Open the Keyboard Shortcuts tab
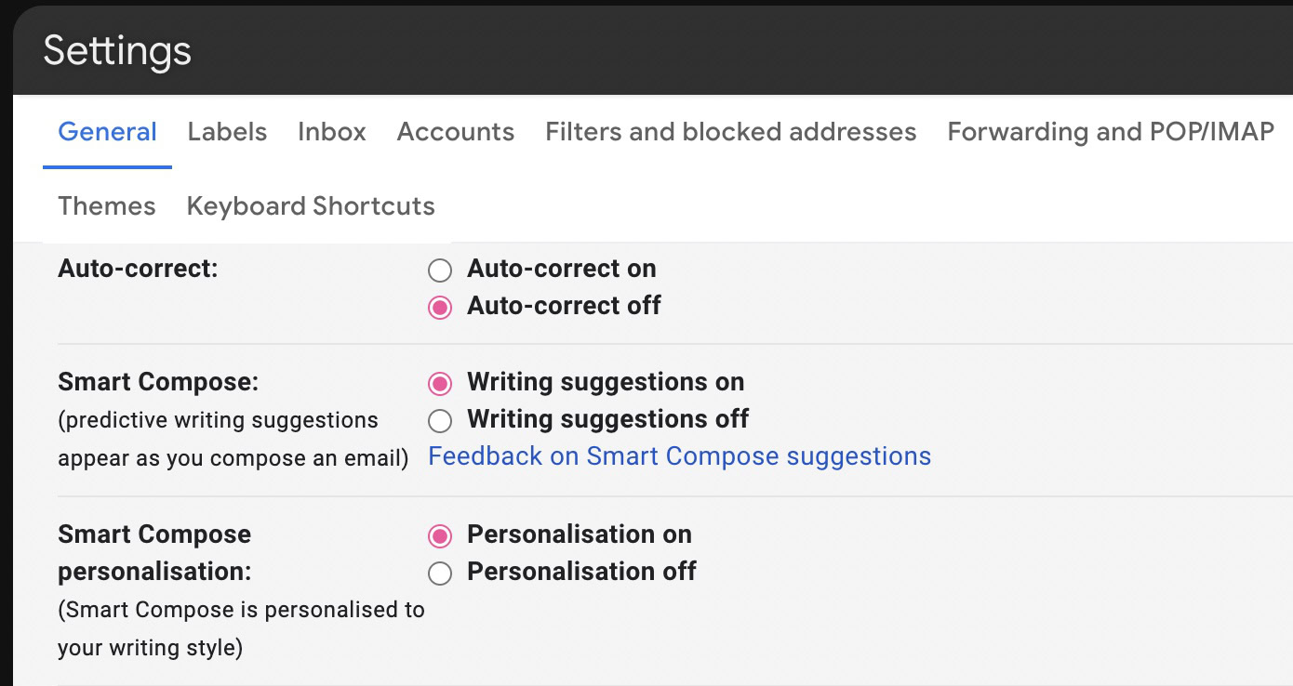The height and width of the screenshot is (686, 1293). pyautogui.click(x=311, y=205)
